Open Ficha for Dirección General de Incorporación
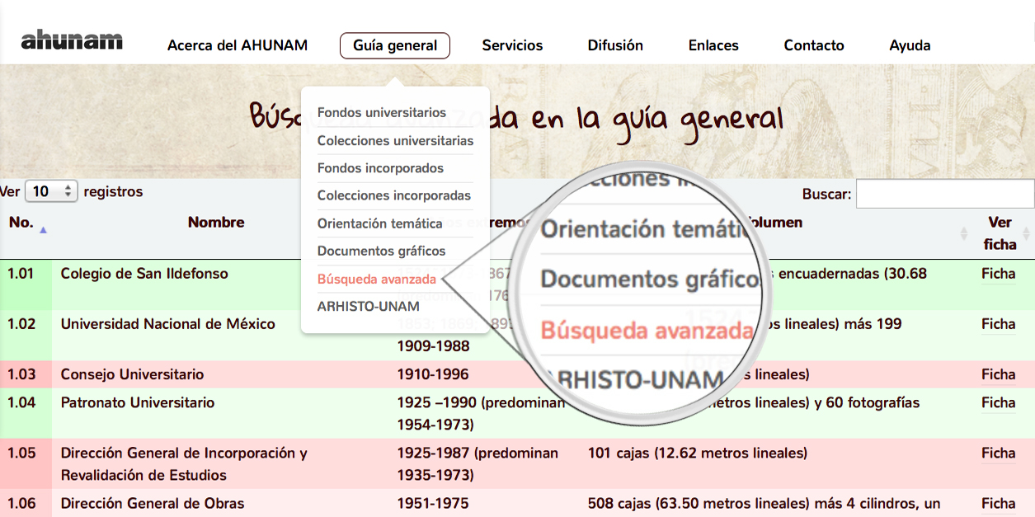 pyautogui.click(x=998, y=454)
